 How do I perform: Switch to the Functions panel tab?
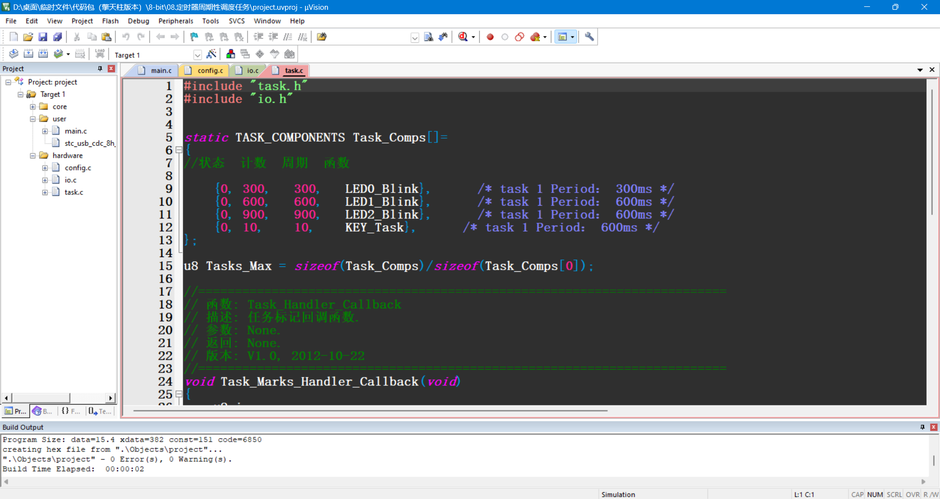pyautogui.click(x=71, y=411)
